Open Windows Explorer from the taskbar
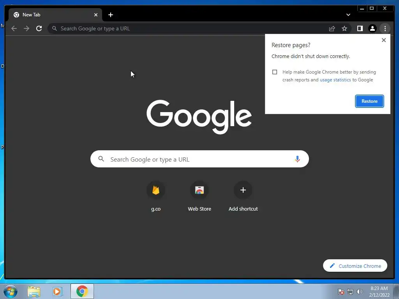Screen dimensions: 399x299 click(34, 291)
